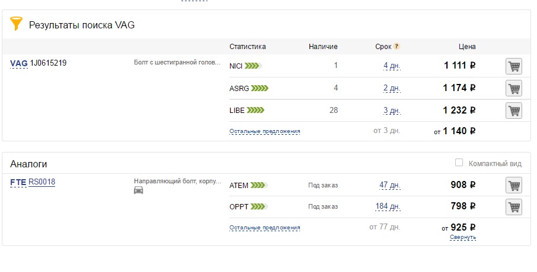Click the 184 дн. delivery term for OPPT

(388, 206)
